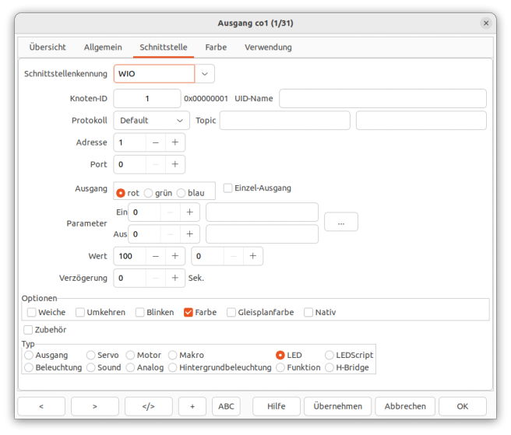Select the grün output radio button
The image size is (511, 435).
(x=149, y=193)
